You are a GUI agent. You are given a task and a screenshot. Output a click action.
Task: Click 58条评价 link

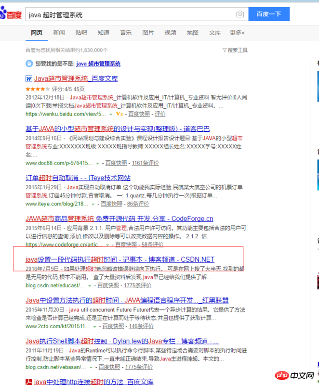pyautogui.click(x=153, y=244)
